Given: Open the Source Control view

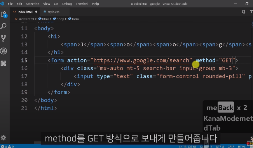Looking at the screenshot, I should [x=3, y=38].
